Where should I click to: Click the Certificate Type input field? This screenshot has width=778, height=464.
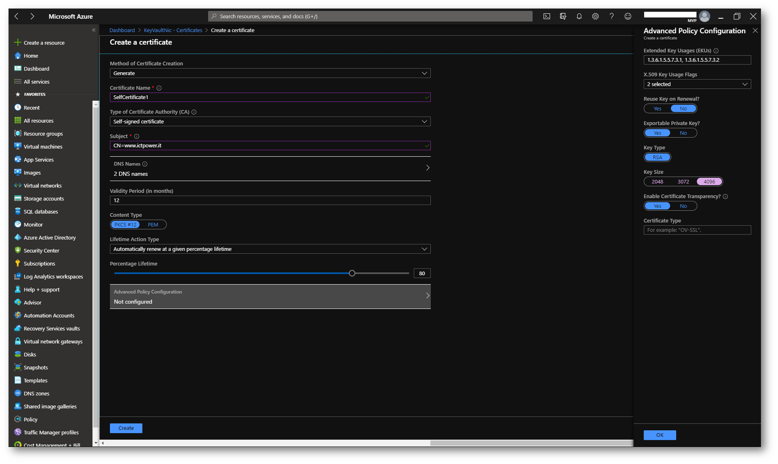(x=697, y=230)
